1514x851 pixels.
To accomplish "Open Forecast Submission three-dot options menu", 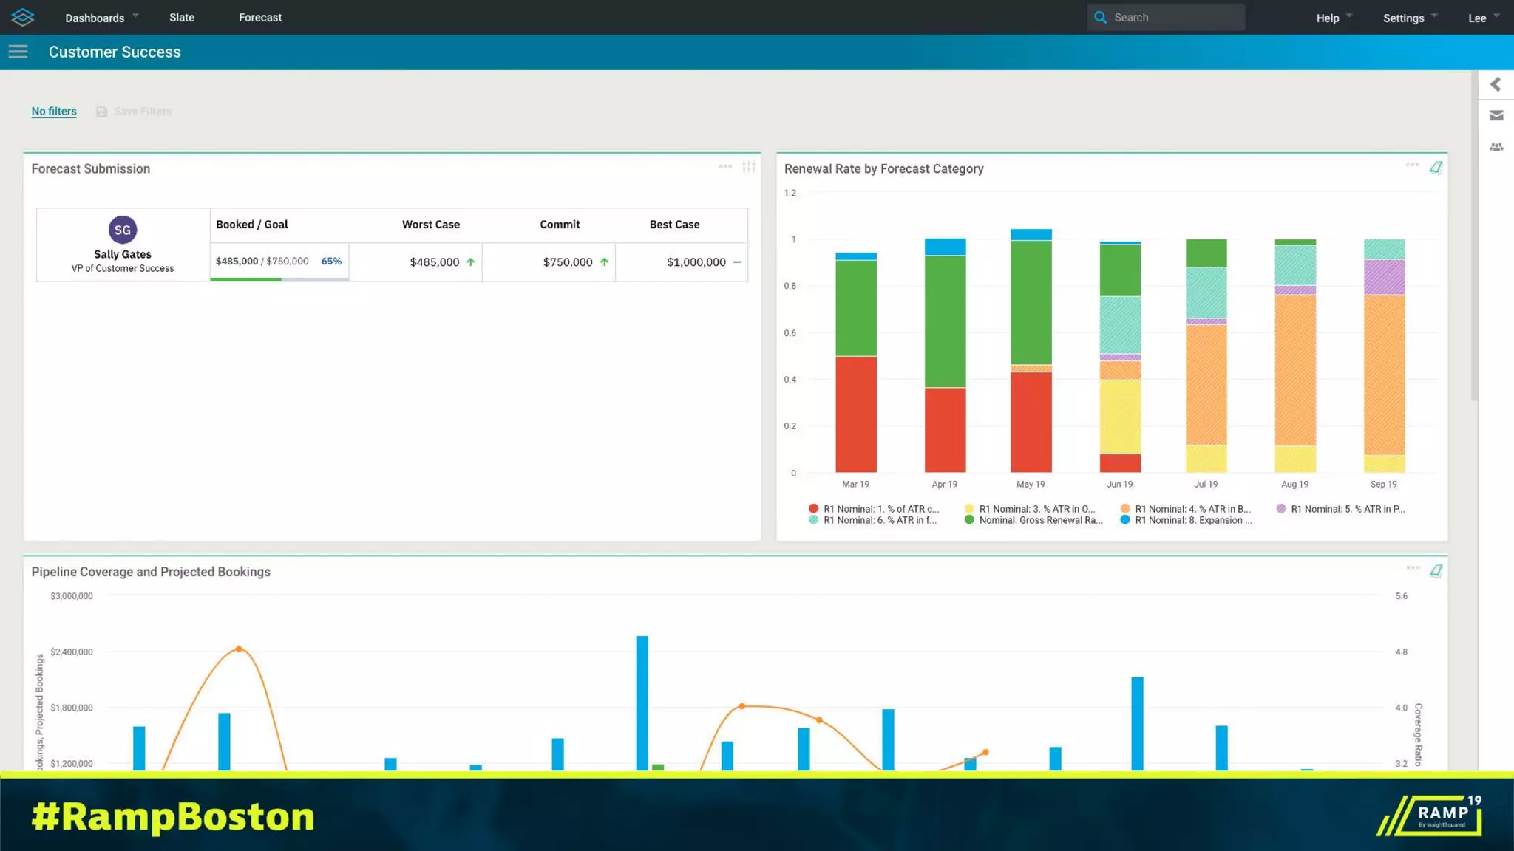I will 725,167.
